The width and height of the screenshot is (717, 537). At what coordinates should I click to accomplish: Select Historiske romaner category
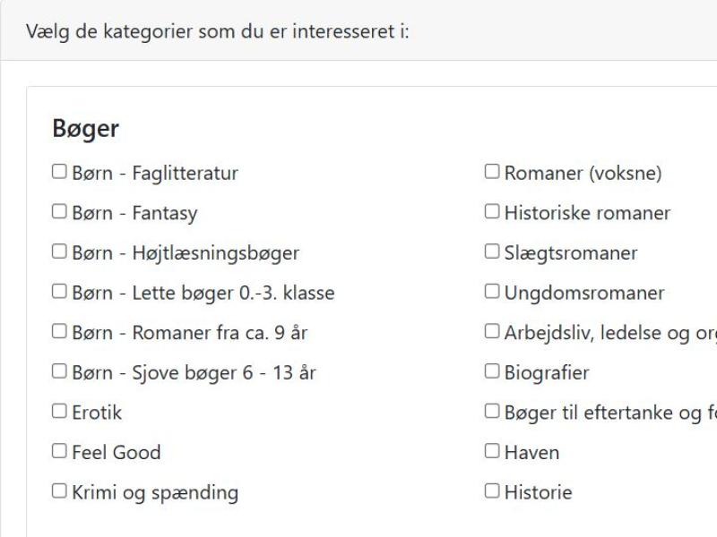tap(492, 212)
